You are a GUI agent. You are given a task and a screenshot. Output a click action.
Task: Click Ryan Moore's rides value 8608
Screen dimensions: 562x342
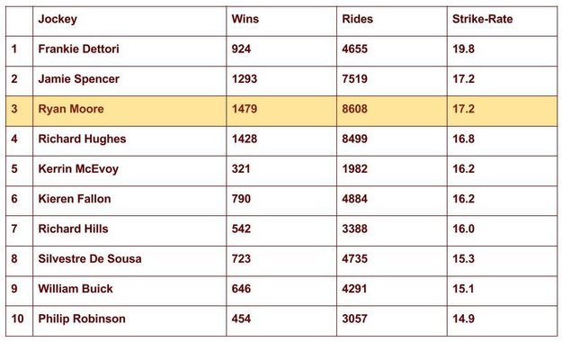click(354, 109)
